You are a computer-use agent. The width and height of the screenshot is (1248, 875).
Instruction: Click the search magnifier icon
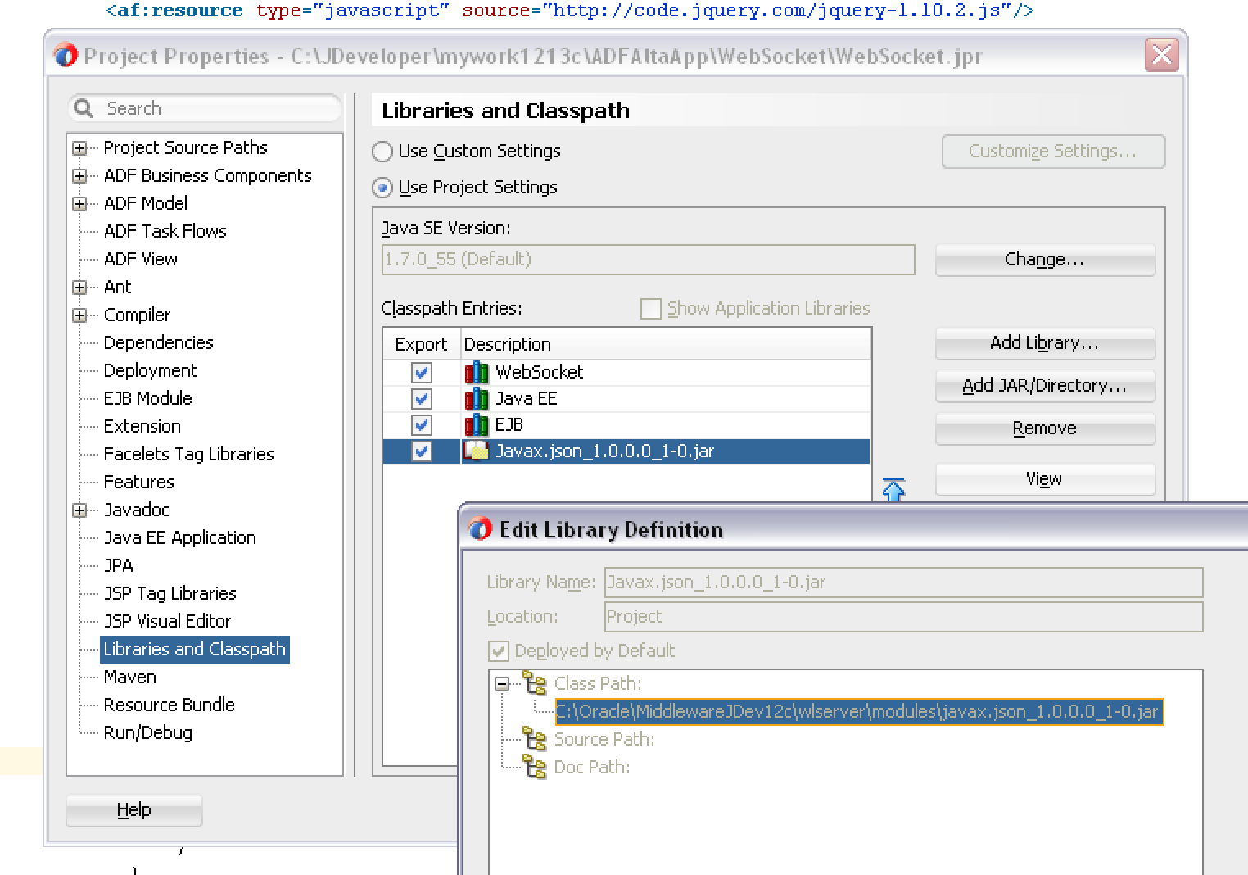[x=84, y=107]
